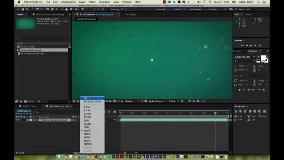
Task: Select the Horizontal Type tool
Action: click(56, 9)
